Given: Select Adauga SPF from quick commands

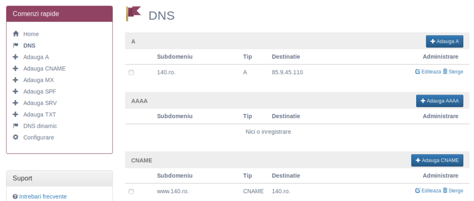Looking at the screenshot, I should click(40, 91).
